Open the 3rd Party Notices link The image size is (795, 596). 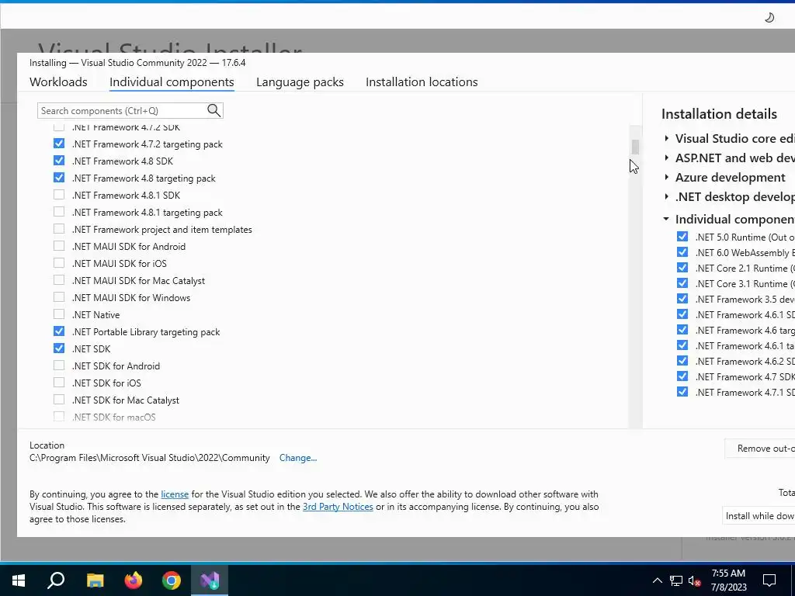tap(338, 506)
